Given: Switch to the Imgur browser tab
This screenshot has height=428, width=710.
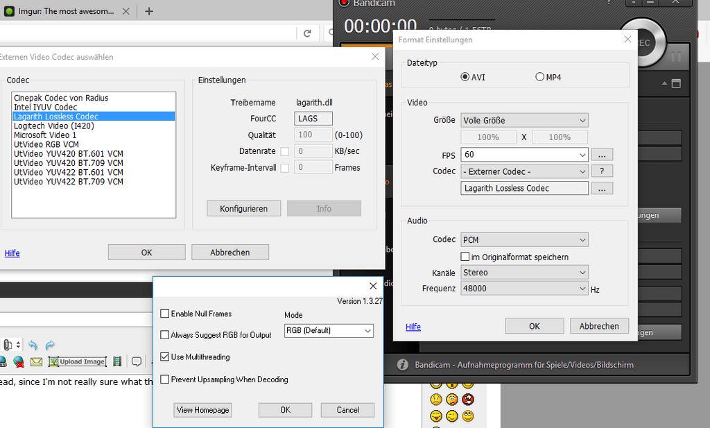Looking at the screenshot, I should point(66,11).
